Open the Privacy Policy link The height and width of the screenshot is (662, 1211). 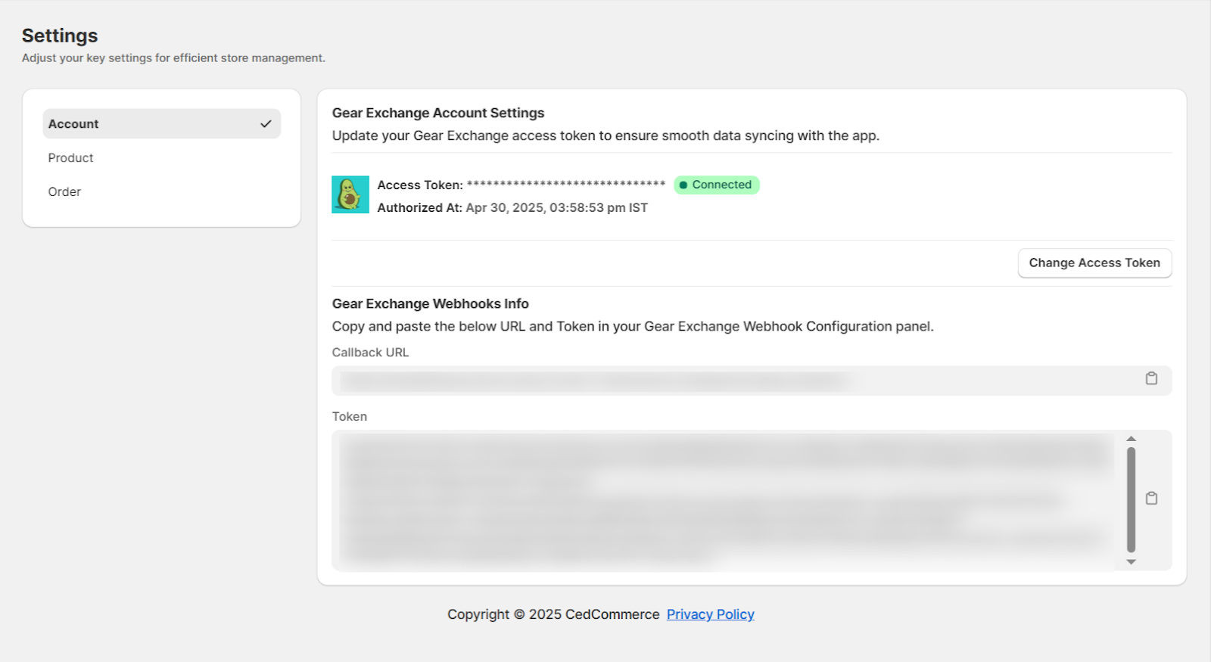(x=710, y=614)
